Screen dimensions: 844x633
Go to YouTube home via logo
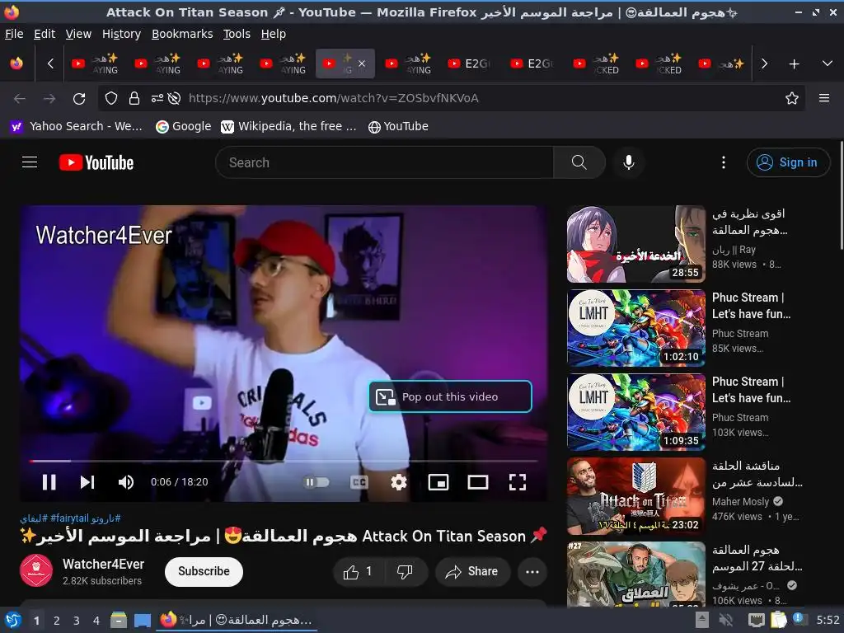click(96, 162)
